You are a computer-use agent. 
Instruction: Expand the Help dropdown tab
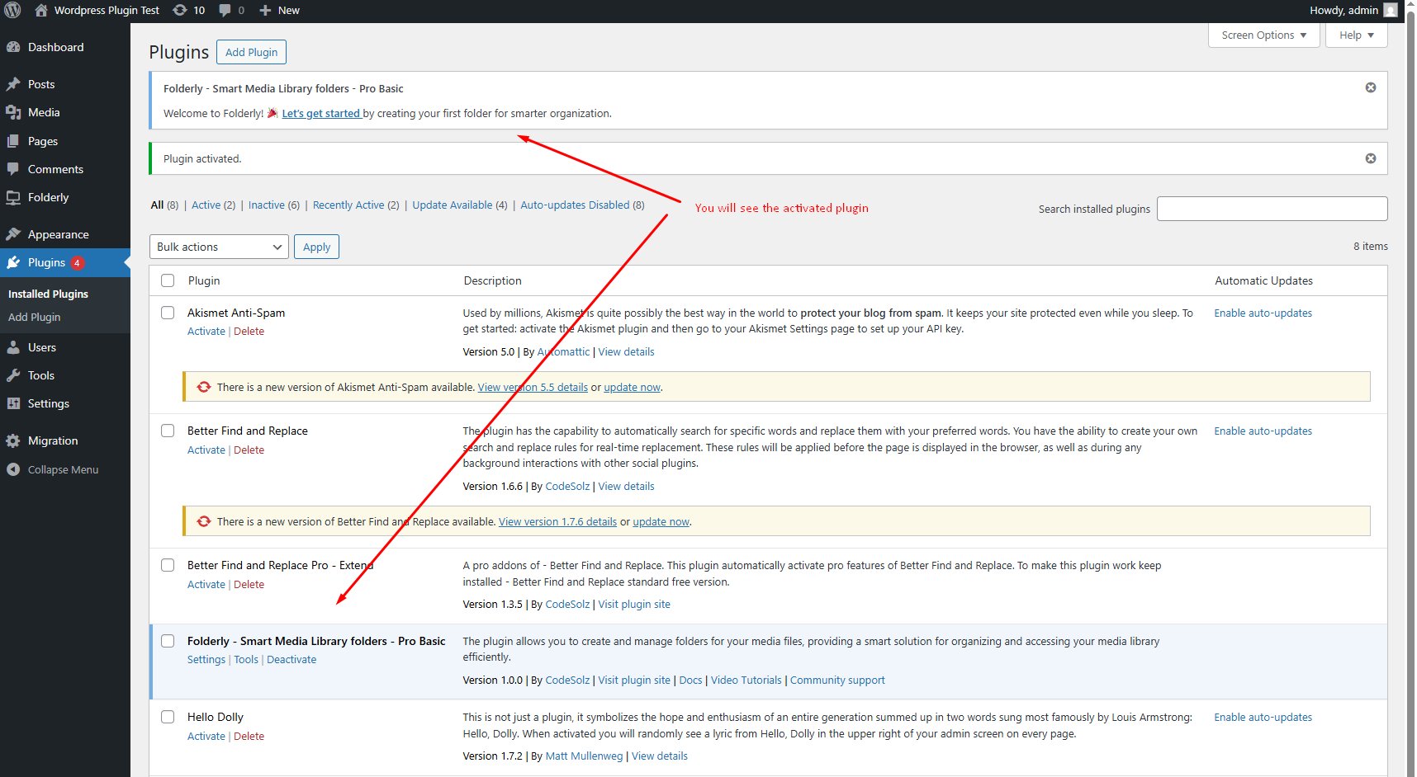1357,35
